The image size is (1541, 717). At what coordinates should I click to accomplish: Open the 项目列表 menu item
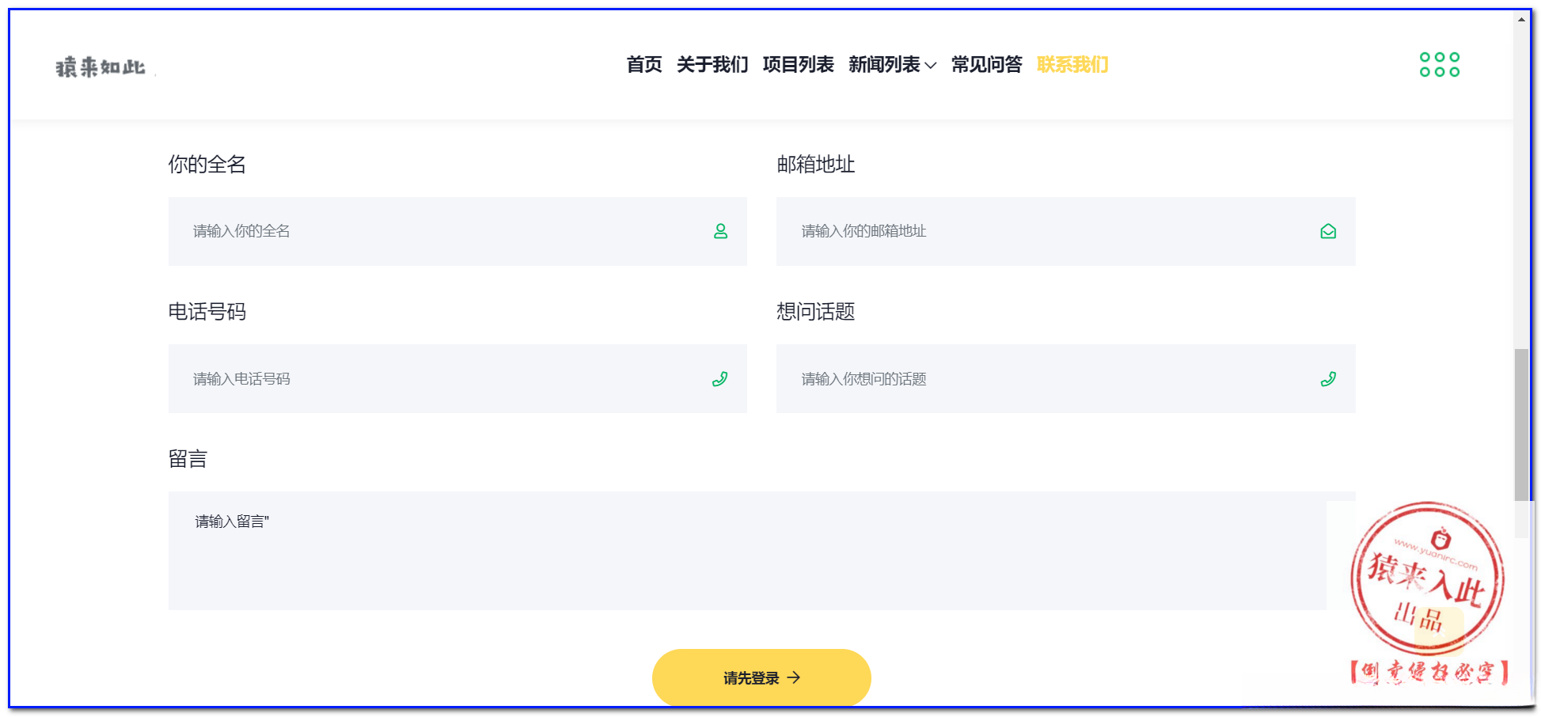coord(798,65)
